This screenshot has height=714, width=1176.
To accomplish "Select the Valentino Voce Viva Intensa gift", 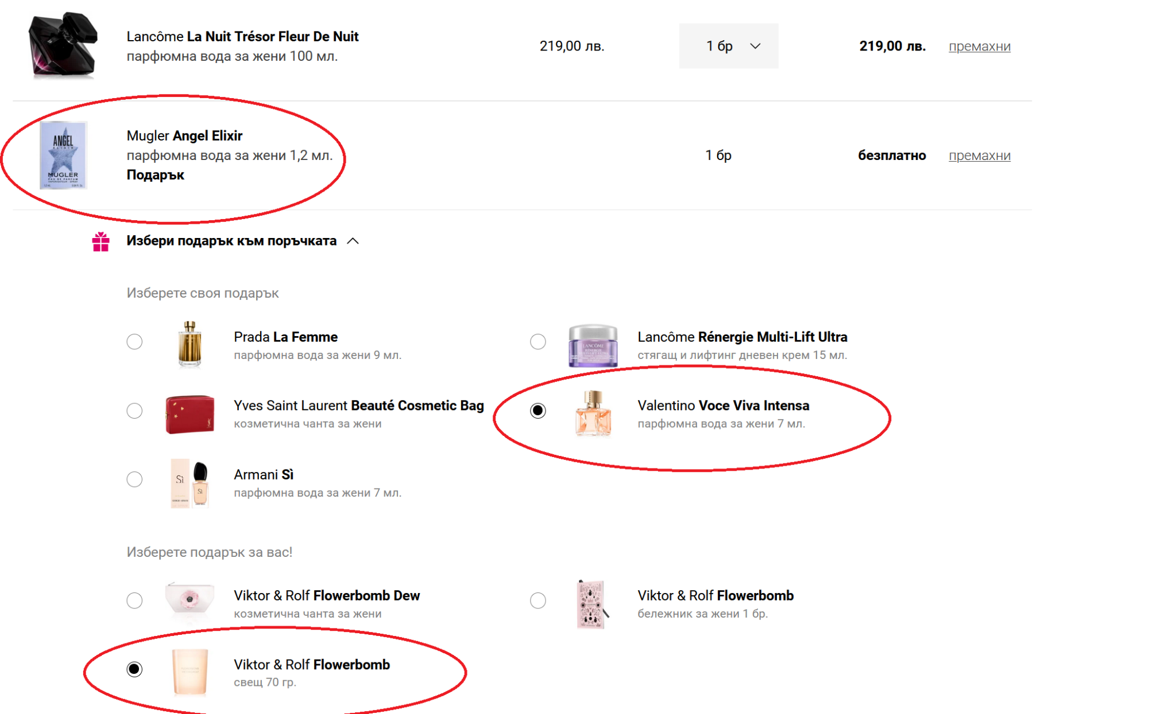I will click(538, 411).
